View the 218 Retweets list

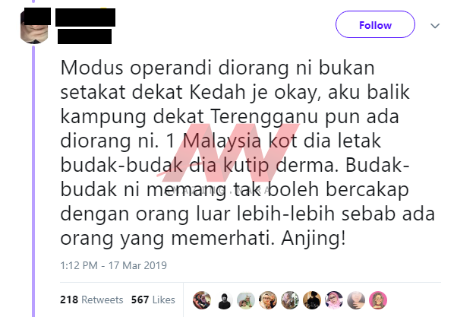[x=92, y=300]
